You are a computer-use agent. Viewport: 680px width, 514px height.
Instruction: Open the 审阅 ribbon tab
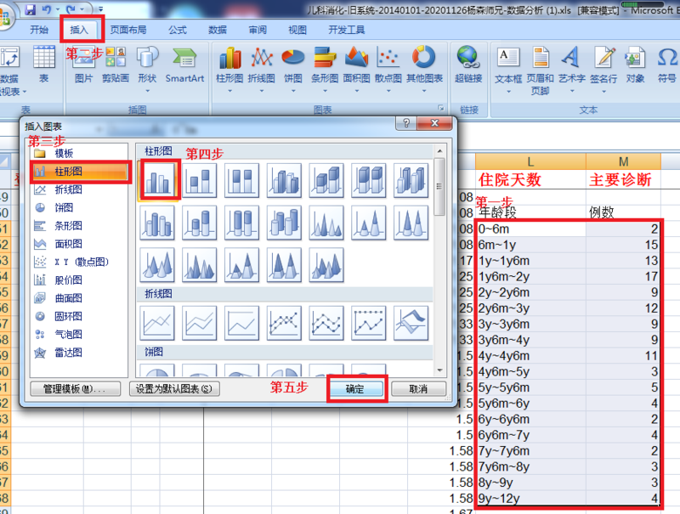point(258,30)
